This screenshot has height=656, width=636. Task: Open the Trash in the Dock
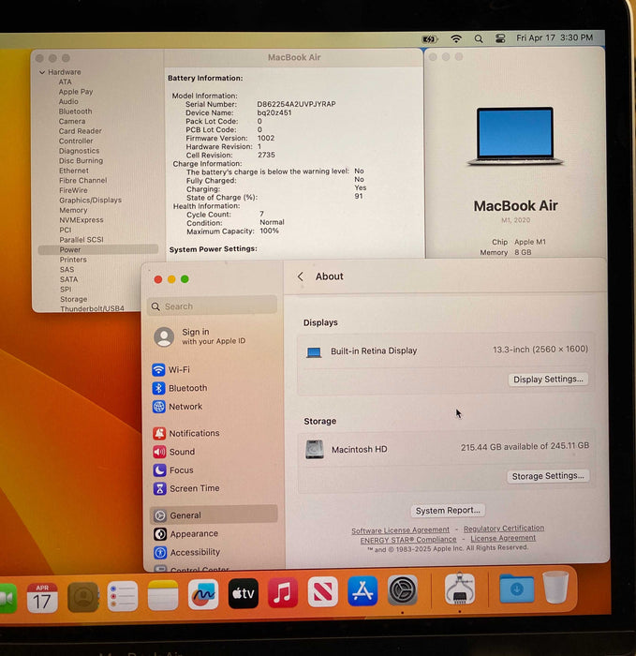pyautogui.click(x=555, y=588)
